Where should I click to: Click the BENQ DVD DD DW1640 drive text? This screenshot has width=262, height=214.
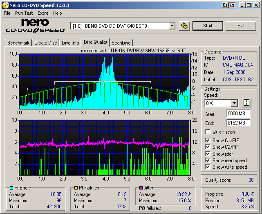(x=116, y=26)
